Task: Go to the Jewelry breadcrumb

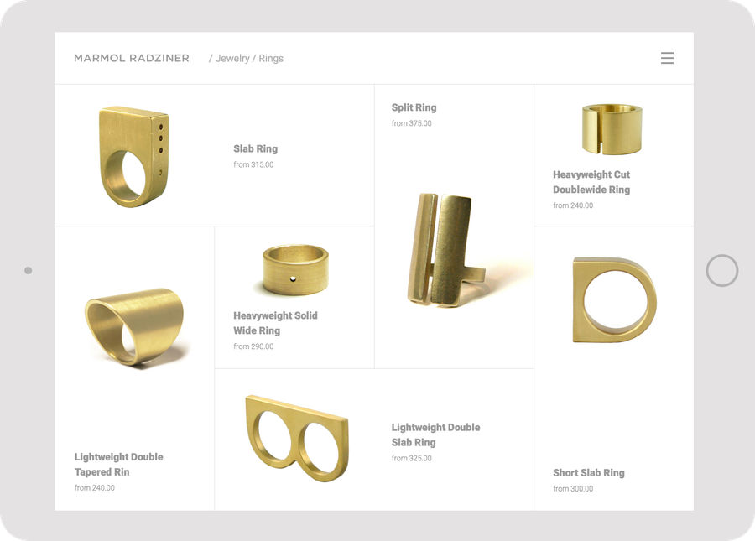Action: tap(232, 58)
